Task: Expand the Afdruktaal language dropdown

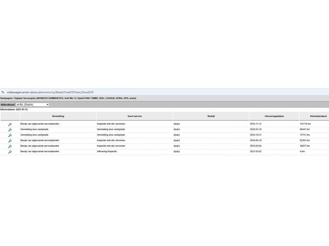Action: point(32,105)
